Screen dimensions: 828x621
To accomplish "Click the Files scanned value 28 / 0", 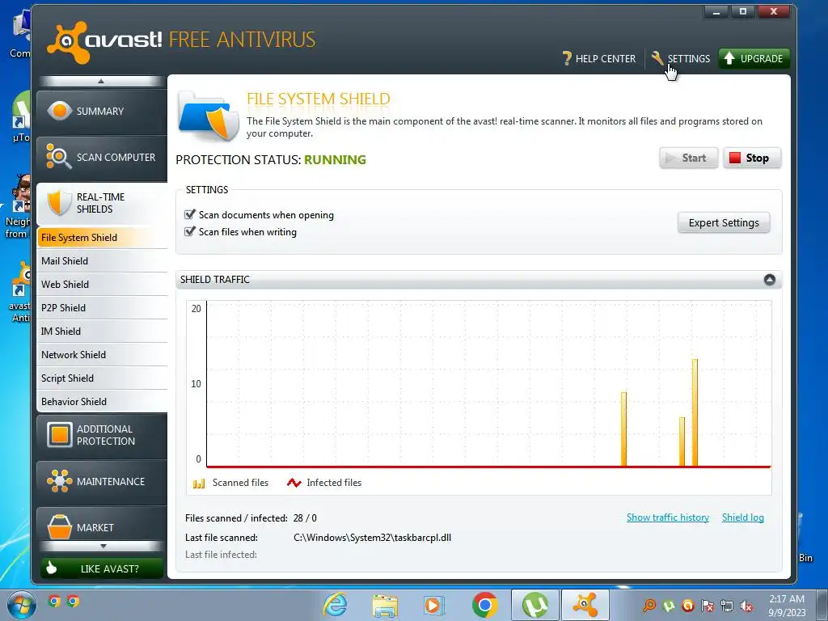I will tap(305, 518).
